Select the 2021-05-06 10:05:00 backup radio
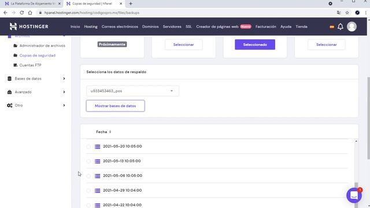 click(x=88, y=176)
